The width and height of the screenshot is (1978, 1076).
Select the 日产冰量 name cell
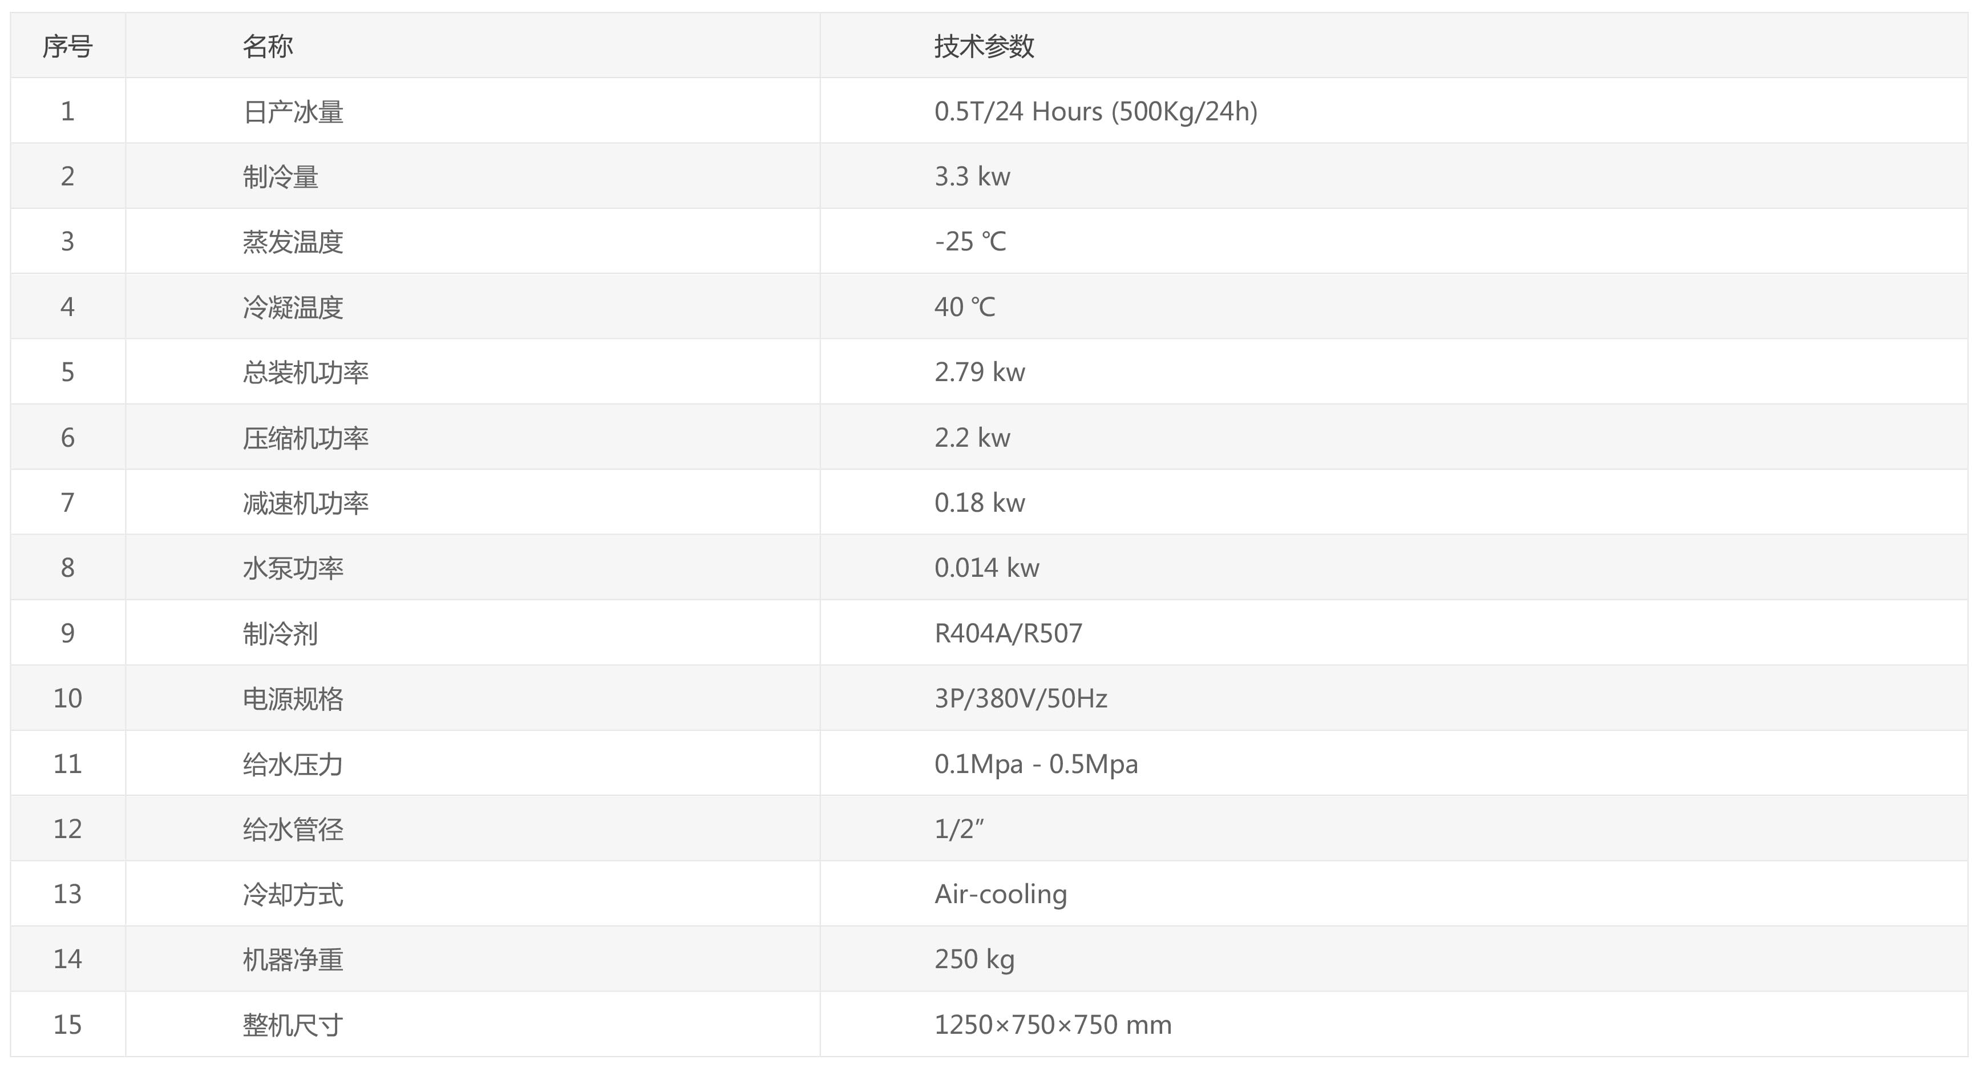pyautogui.click(x=293, y=111)
